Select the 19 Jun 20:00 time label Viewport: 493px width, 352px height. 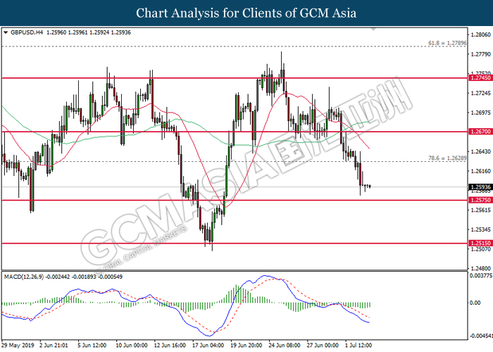(246, 345)
